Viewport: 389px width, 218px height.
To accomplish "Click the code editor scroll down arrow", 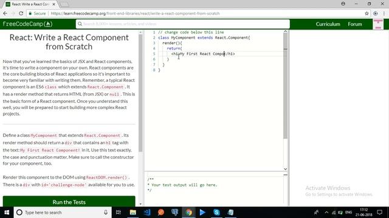I will [285, 169].
